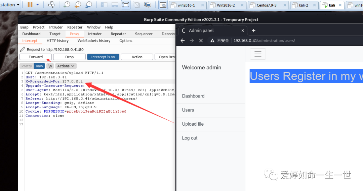Viewport: 363px width, 191px height.
Task: Click the not-secure warning triangle icon
Action: pyautogui.click(x=212, y=41)
